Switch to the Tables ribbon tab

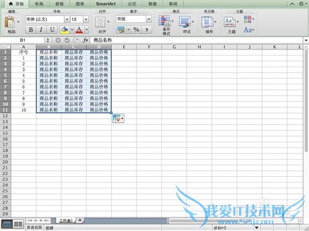(59, 4)
